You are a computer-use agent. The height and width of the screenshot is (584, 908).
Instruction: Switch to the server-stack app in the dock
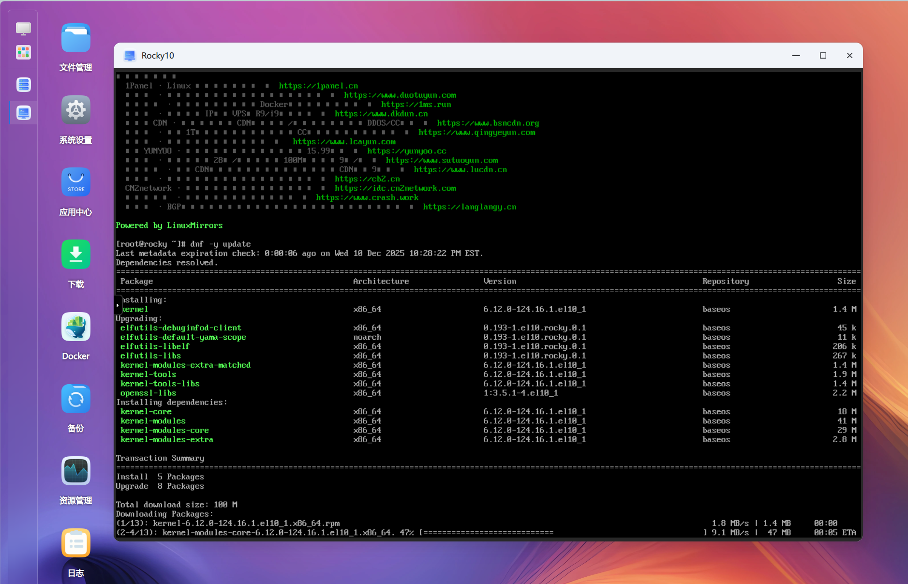coord(23,85)
